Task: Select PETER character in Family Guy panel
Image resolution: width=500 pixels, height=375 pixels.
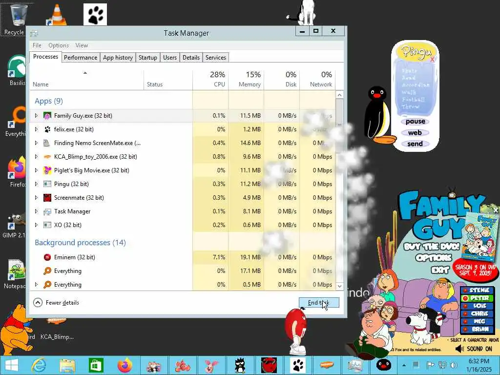Action: click(477, 298)
